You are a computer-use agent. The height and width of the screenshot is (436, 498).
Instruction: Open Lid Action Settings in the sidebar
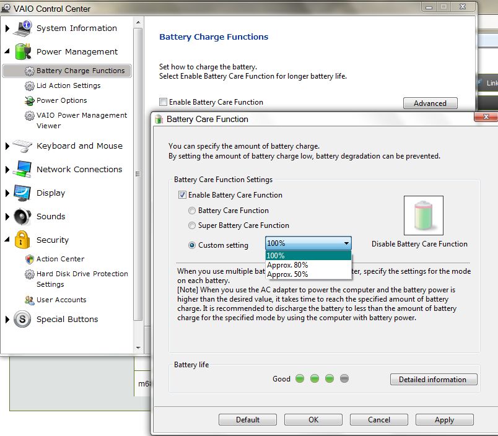tap(68, 85)
